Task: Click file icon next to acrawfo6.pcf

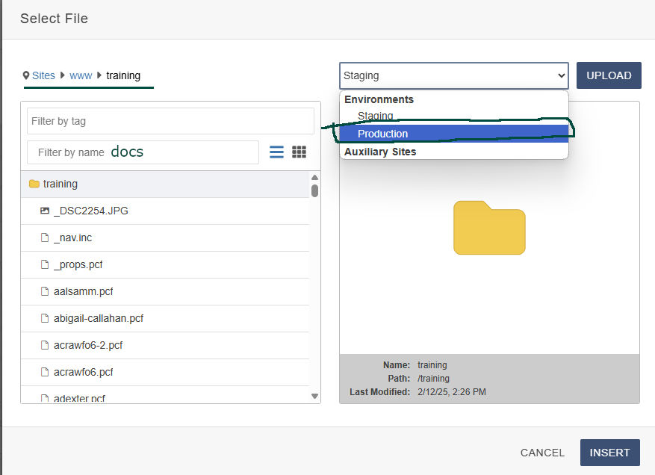Action: (45, 372)
